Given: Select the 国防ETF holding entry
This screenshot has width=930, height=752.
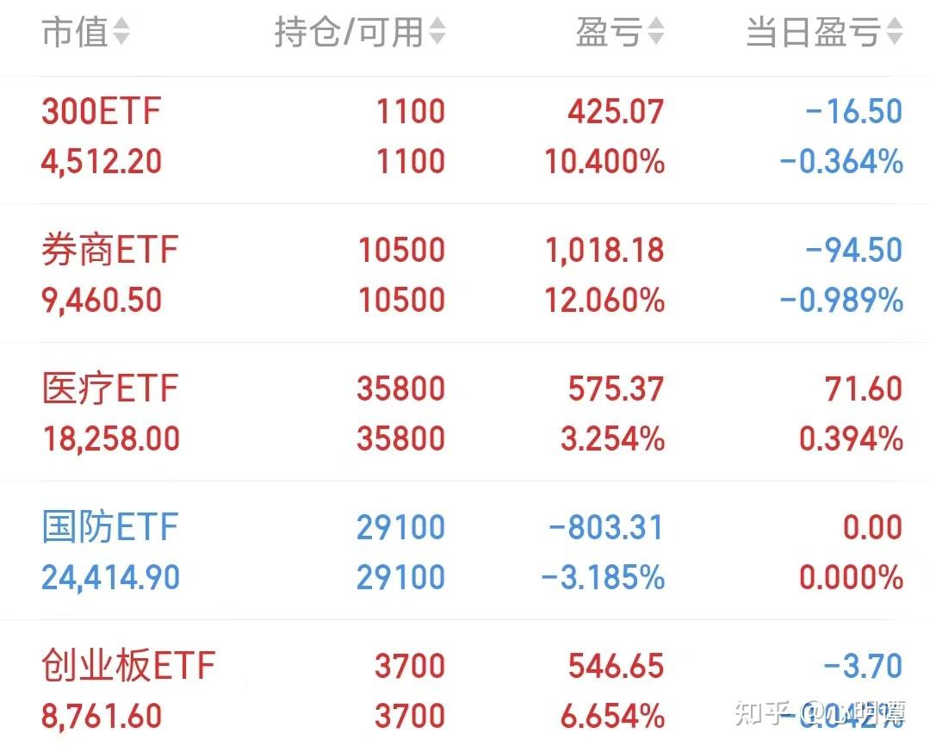Looking at the screenshot, I should [x=110, y=526].
